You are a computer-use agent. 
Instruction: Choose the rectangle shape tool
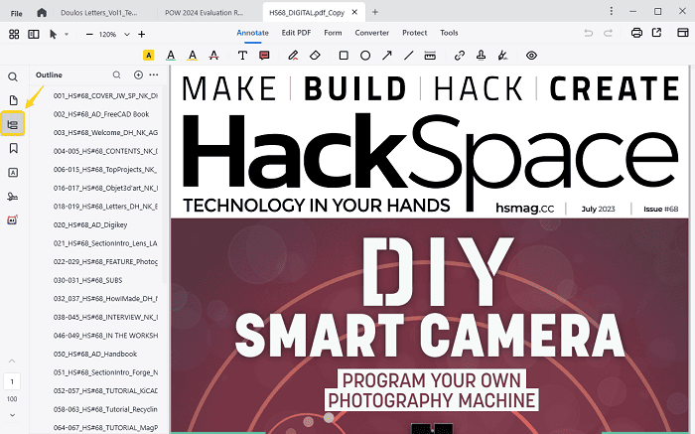(344, 56)
